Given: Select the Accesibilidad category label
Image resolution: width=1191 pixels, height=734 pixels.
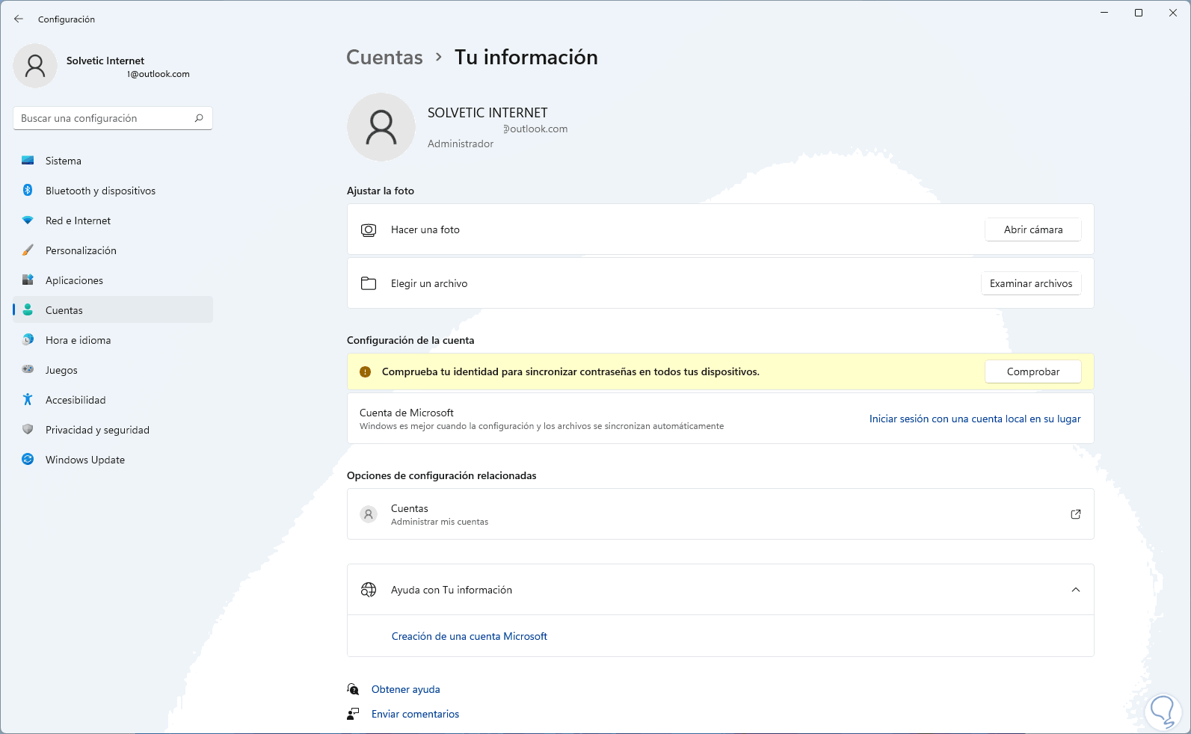Looking at the screenshot, I should click(76, 400).
